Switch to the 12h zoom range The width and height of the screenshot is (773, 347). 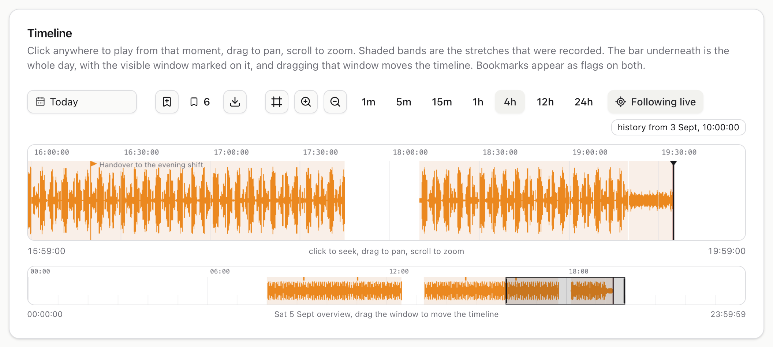point(545,102)
